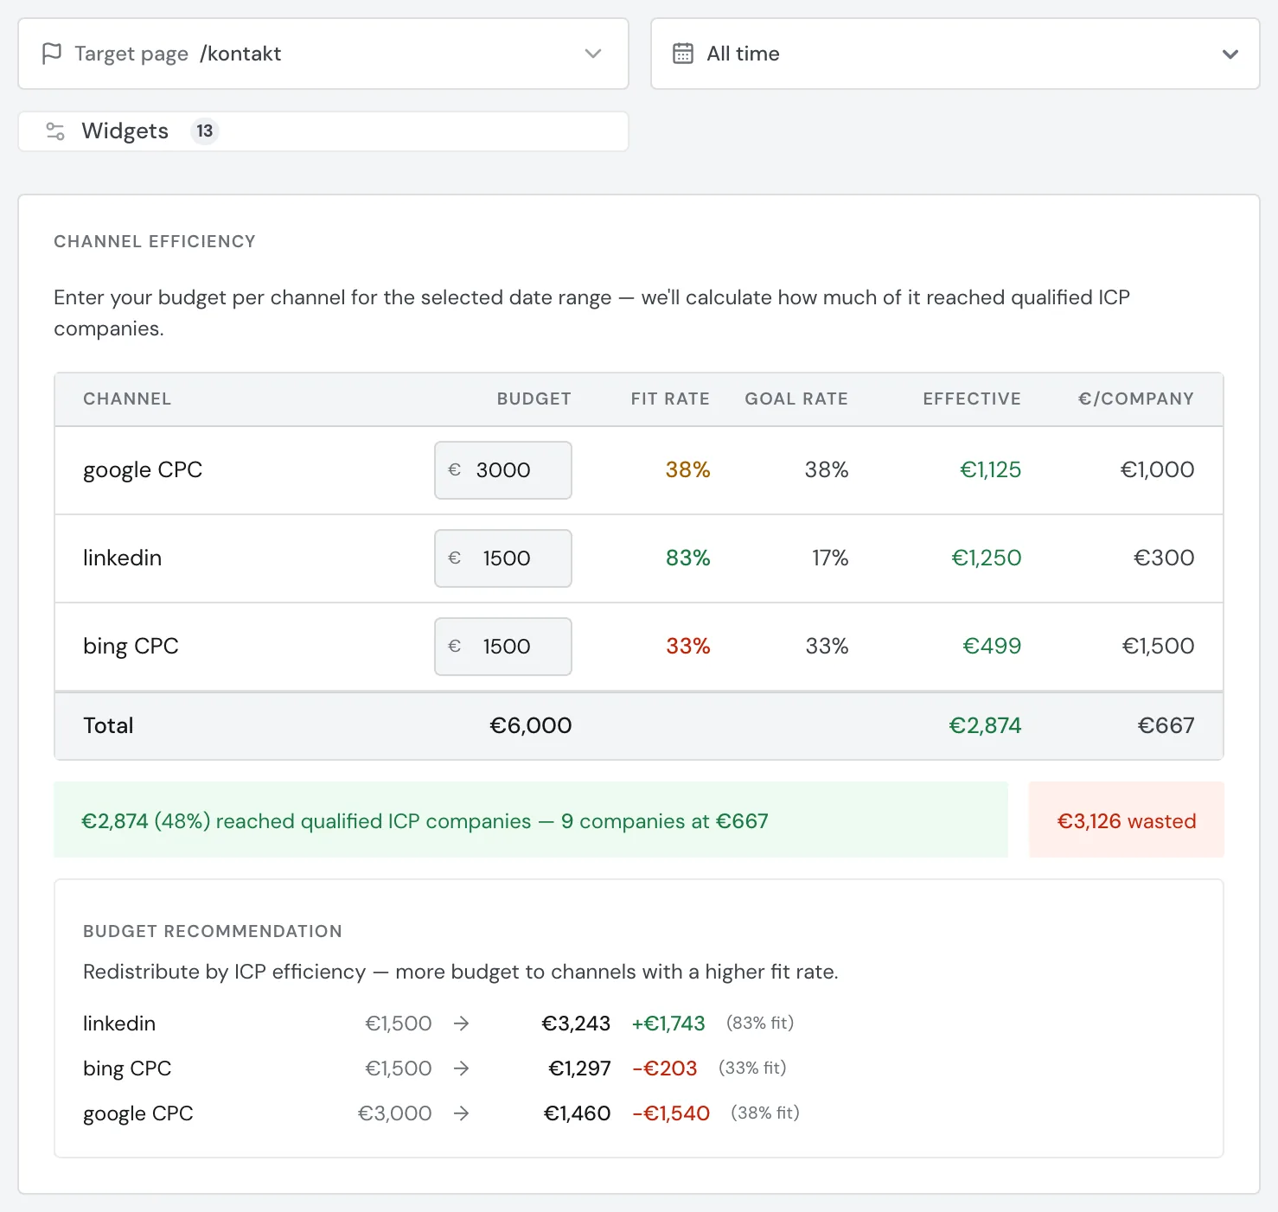The image size is (1278, 1212).
Task: Click the EFFECTIVE column header
Action: pos(972,399)
